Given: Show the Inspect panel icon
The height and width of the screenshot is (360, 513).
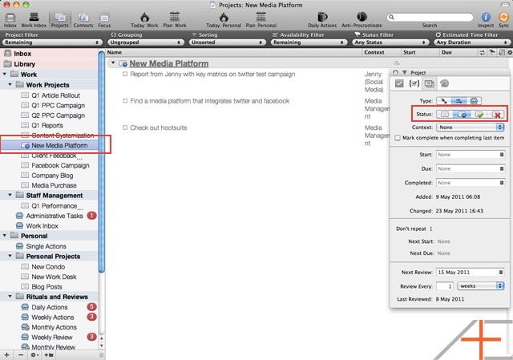Looking at the screenshot, I should point(486,20).
